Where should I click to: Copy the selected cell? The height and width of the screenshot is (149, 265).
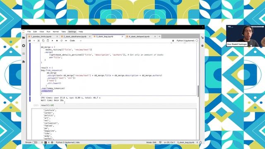[43, 41]
